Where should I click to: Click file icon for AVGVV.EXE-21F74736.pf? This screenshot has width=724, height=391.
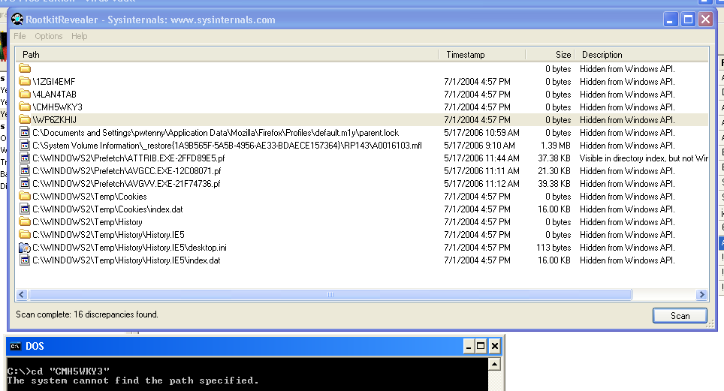click(25, 184)
